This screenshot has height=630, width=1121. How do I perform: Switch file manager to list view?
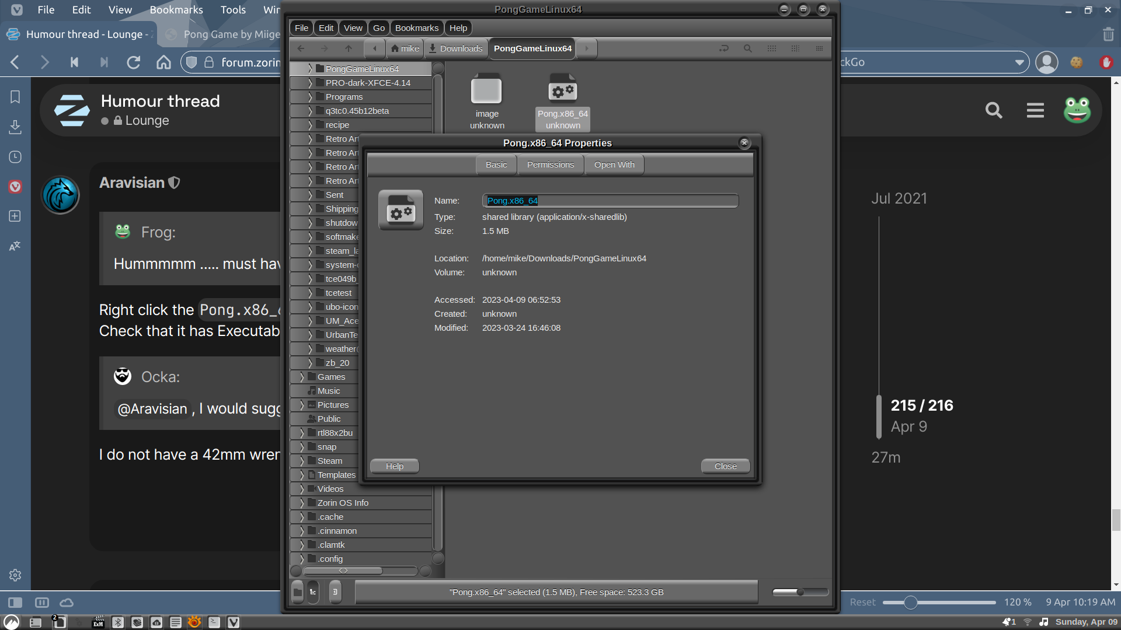(796, 48)
